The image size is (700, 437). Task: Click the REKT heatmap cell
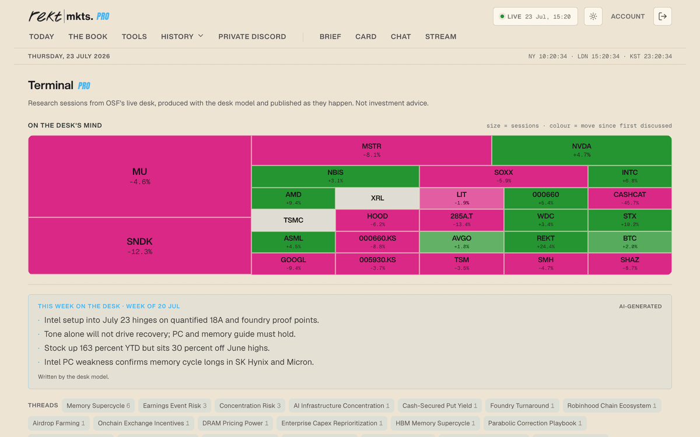click(546, 242)
